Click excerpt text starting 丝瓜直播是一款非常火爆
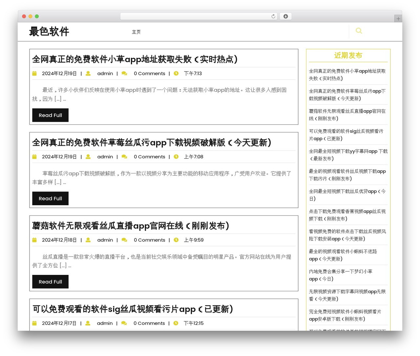 162,261
